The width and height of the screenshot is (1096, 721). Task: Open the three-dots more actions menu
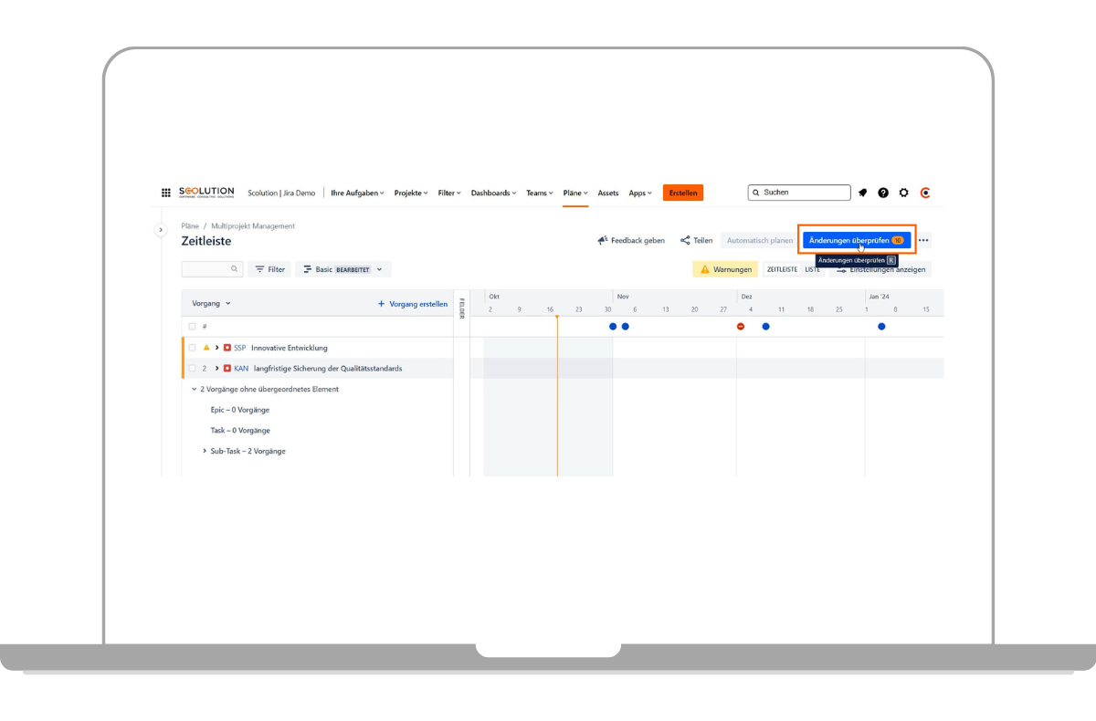coord(923,241)
